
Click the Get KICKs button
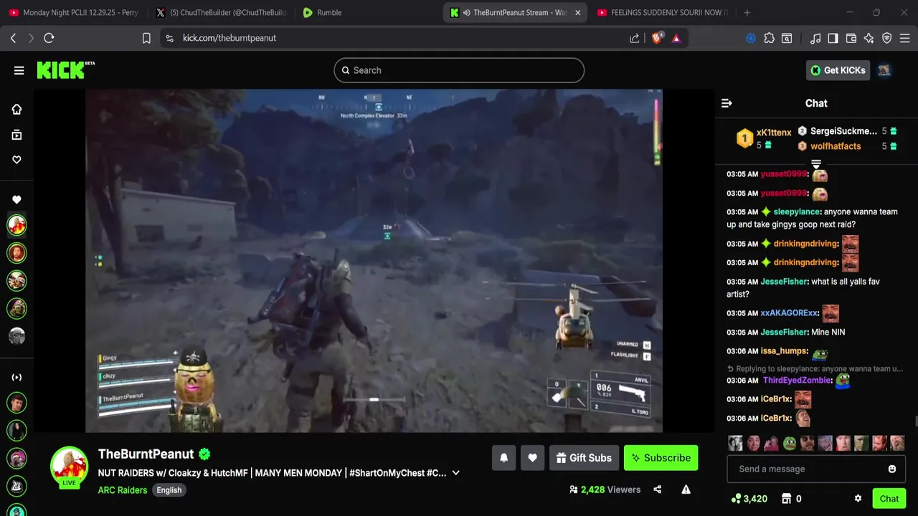838,70
